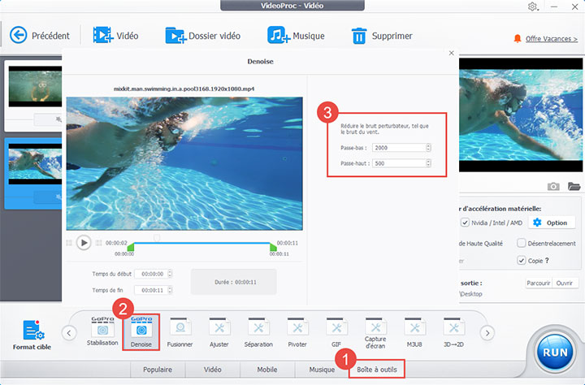Choose the Fusionner tool

tap(179, 330)
